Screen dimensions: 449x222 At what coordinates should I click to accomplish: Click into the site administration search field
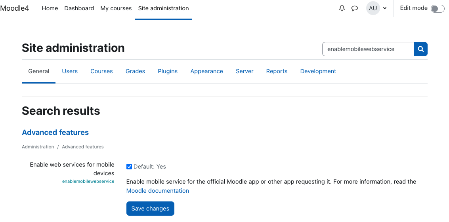[x=368, y=49]
